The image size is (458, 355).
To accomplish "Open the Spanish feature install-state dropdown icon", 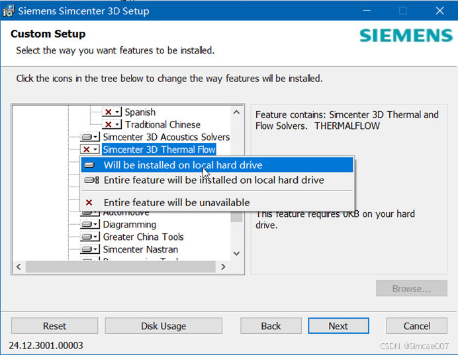I will 112,112.
